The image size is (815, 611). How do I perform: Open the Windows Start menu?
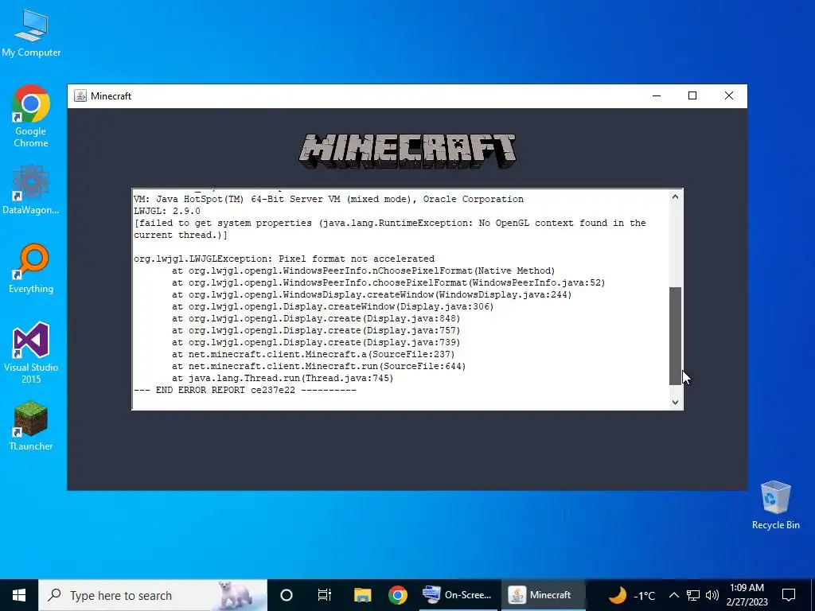click(19, 595)
